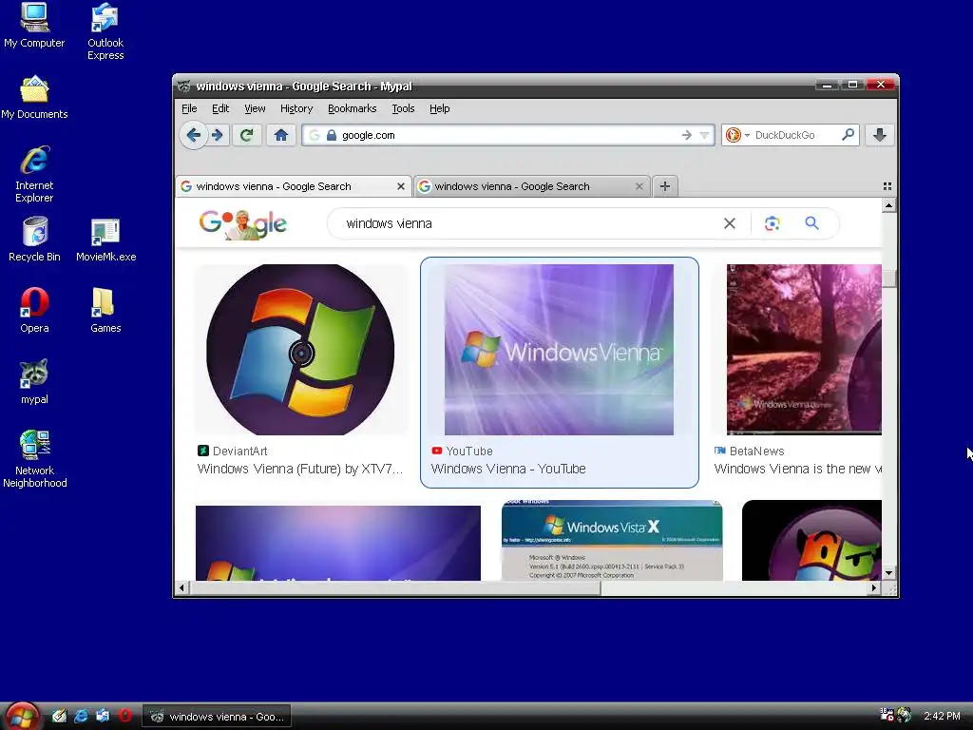Open the URL history dropdown arrow
The image size is (973, 730).
[x=704, y=135]
